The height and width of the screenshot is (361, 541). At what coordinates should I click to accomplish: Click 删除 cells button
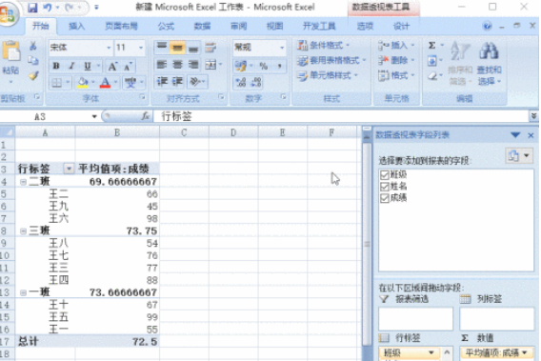coord(396,60)
